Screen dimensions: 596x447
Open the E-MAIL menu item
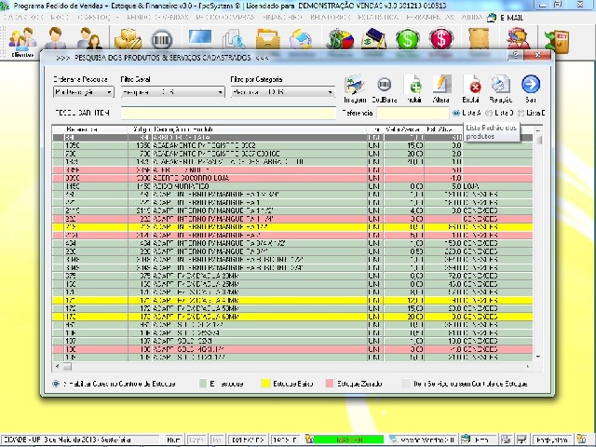pyautogui.click(x=512, y=18)
